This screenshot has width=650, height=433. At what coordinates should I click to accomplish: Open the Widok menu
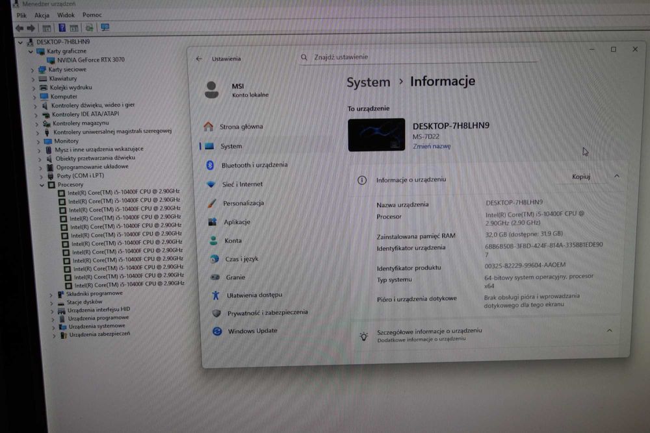66,15
